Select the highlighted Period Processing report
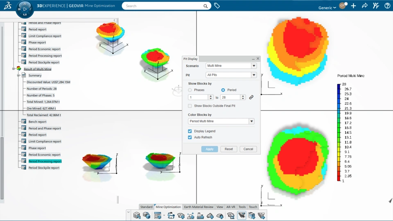 45,161
